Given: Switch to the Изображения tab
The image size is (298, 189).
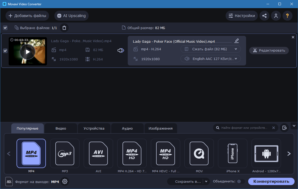Looking at the screenshot, I should (x=161, y=128).
